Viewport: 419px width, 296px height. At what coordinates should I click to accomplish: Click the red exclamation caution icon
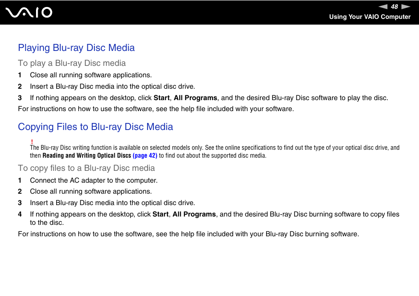point(32,141)
